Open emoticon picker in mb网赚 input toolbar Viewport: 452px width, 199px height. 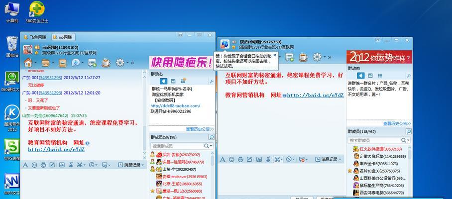point(34,165)
